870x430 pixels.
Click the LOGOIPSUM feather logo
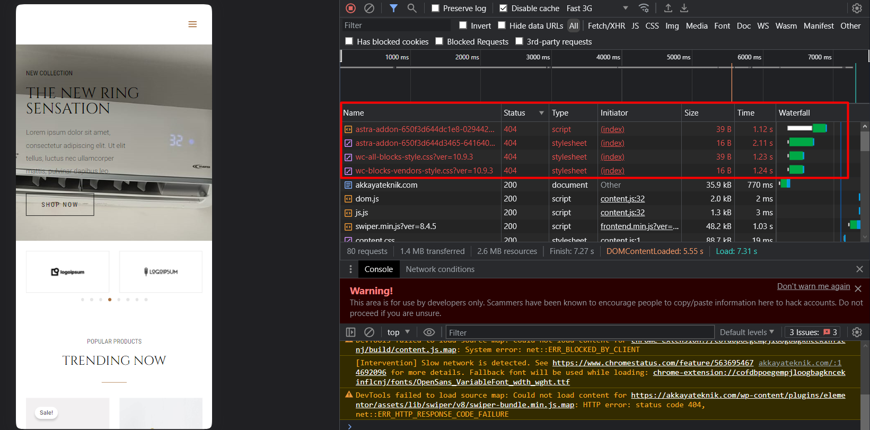161,272
